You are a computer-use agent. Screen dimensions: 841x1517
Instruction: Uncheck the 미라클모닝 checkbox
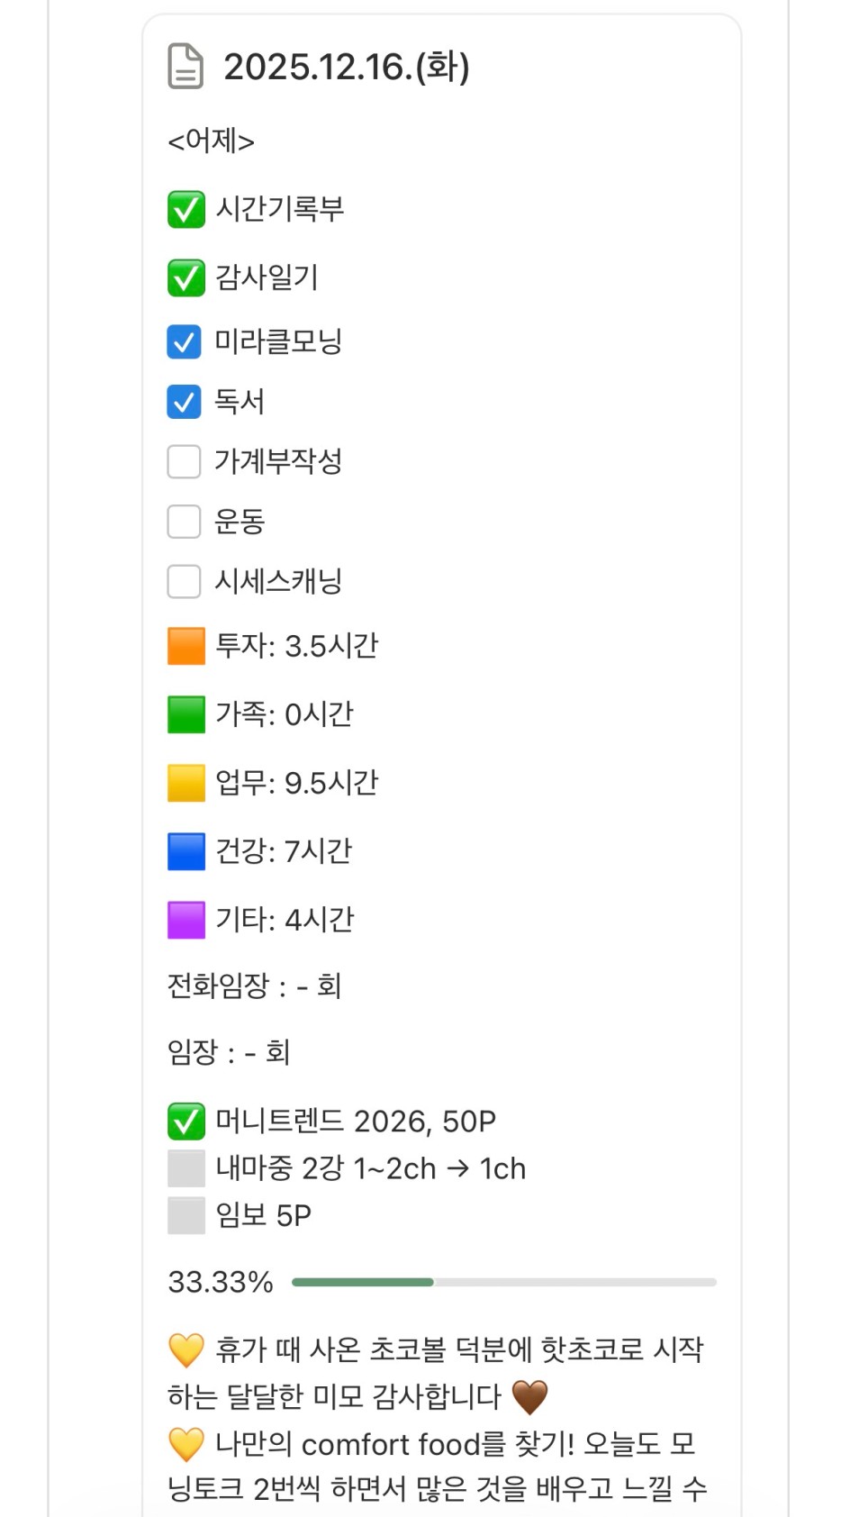(x=185, y=342)
